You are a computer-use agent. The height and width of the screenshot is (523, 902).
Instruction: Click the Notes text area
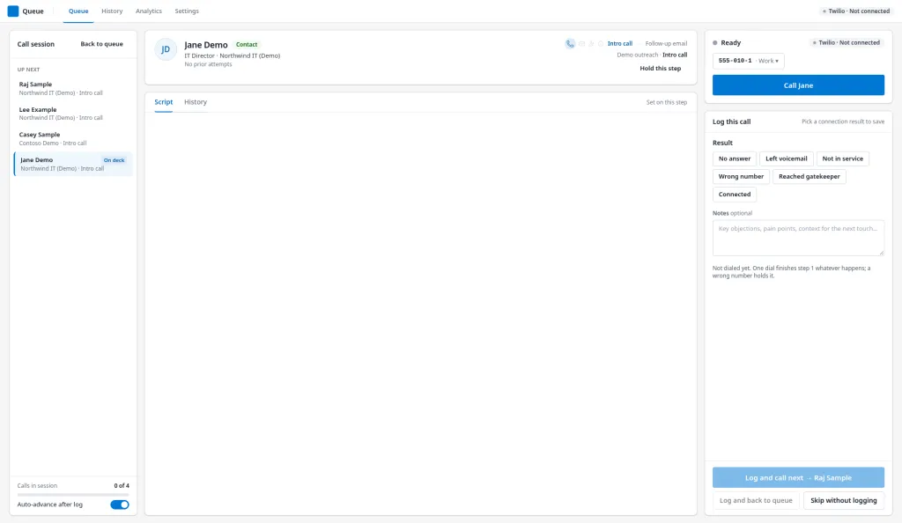pos(798,238)
